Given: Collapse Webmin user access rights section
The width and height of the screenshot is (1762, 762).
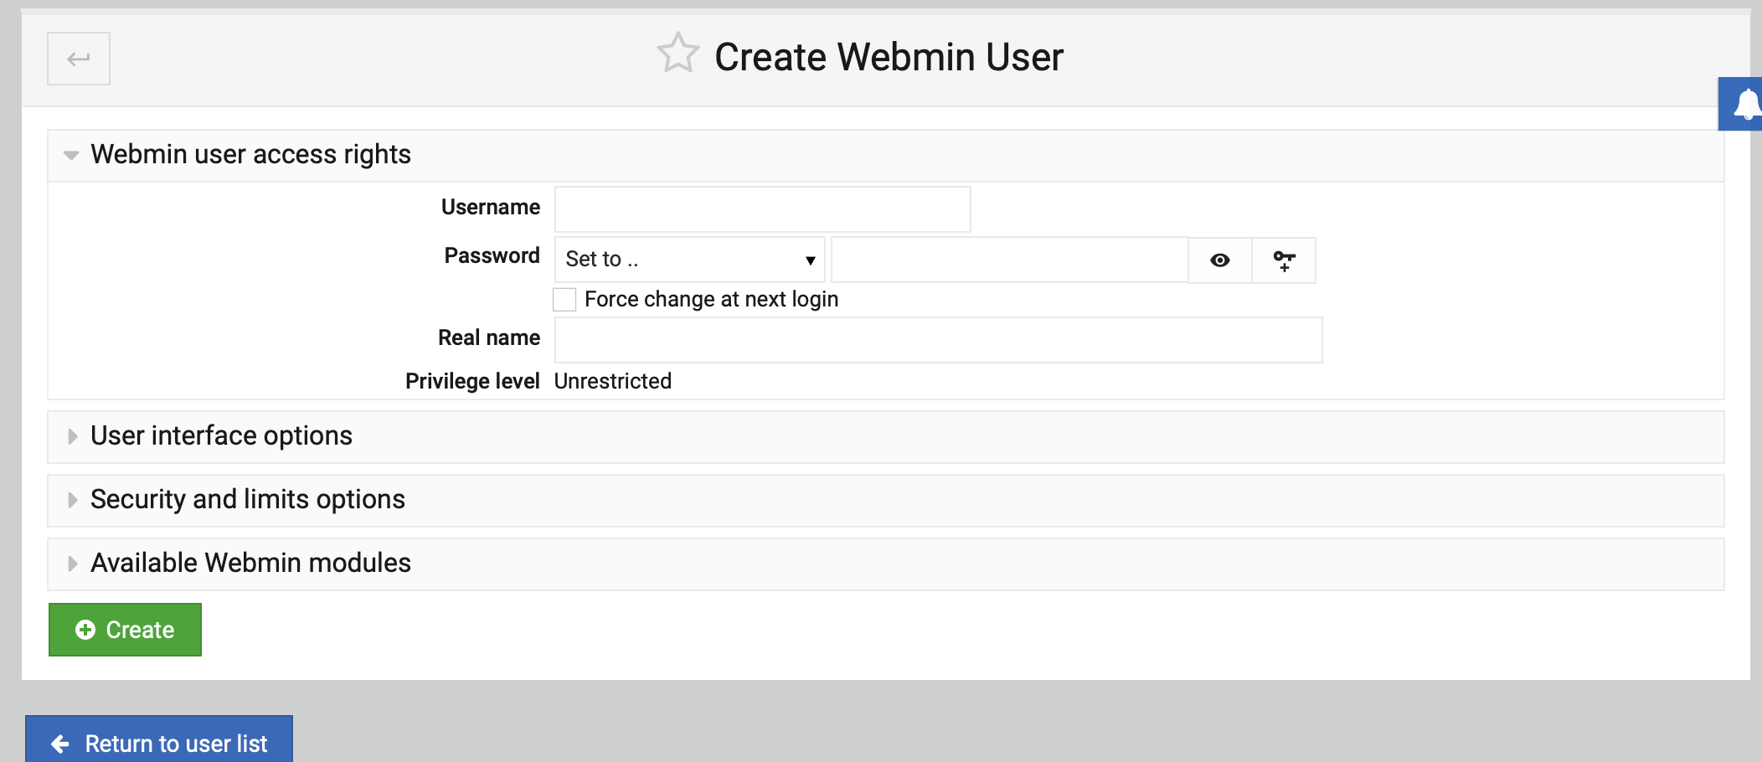Looking at the screenshot, I should click(886, 155).
